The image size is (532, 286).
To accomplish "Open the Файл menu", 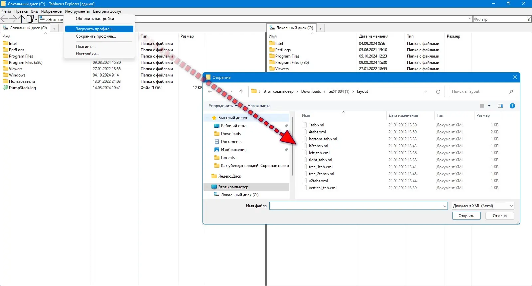I will tap(6, 11).
